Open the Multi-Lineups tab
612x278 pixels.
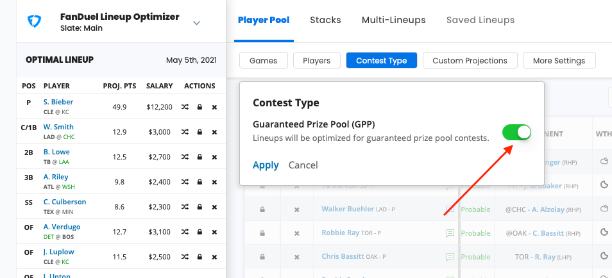[x=393, y=20]
